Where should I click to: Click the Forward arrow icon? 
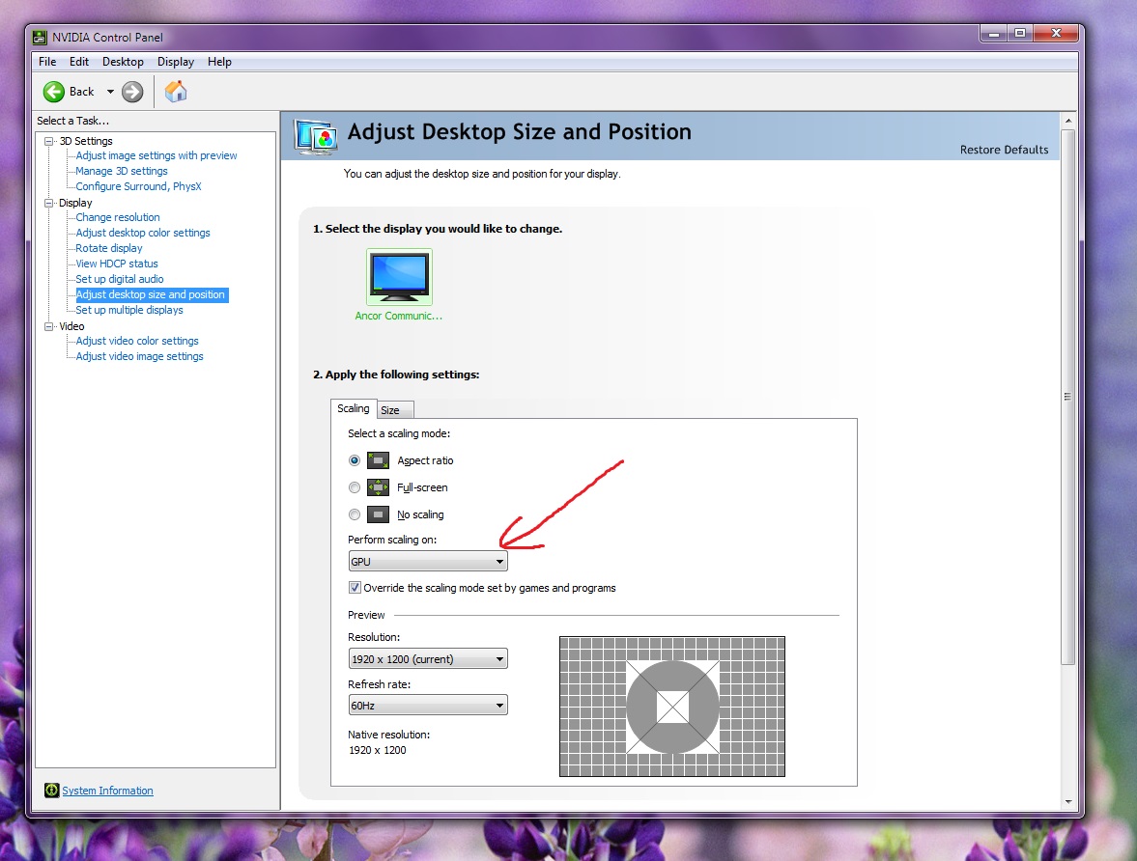coord(132,92)
